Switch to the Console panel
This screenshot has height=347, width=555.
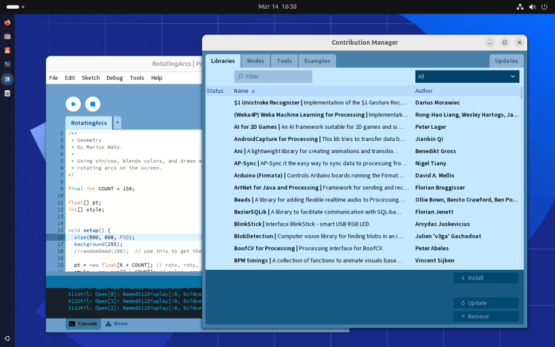tap(83, 324)
